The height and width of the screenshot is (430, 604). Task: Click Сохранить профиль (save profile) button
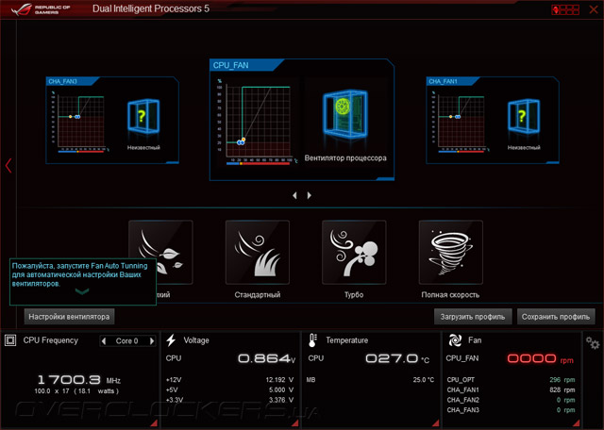[x=556, y=317]
